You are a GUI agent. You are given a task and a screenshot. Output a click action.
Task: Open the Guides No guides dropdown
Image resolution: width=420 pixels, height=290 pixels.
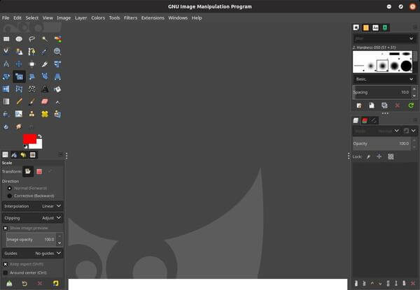point(33,253)
